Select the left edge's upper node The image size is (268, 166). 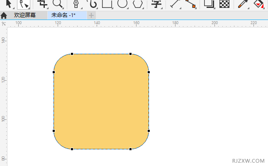54,72
